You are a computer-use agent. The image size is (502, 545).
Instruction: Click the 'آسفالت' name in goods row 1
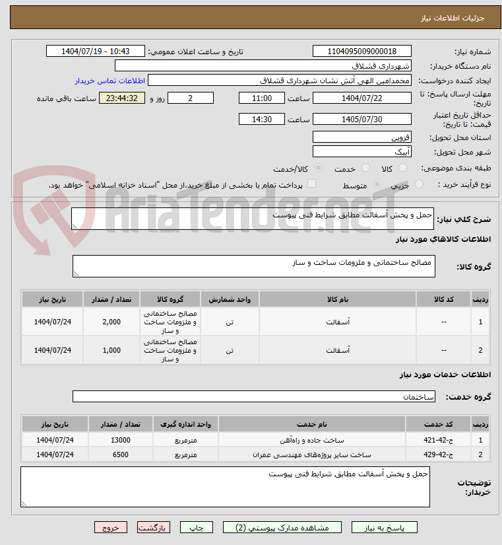pyautogui.click(x=338, y=322)
